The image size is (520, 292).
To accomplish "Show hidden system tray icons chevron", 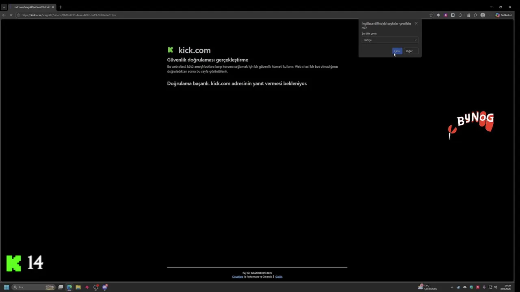I will [x=452, y=287].
